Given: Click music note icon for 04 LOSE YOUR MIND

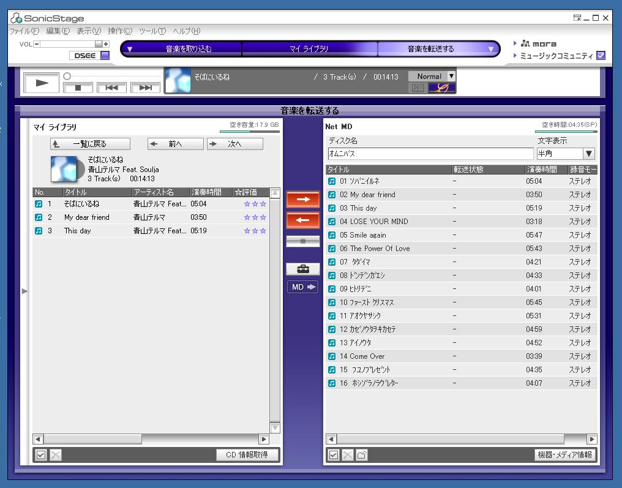Looking at the screenshot, I should (332, 222).
